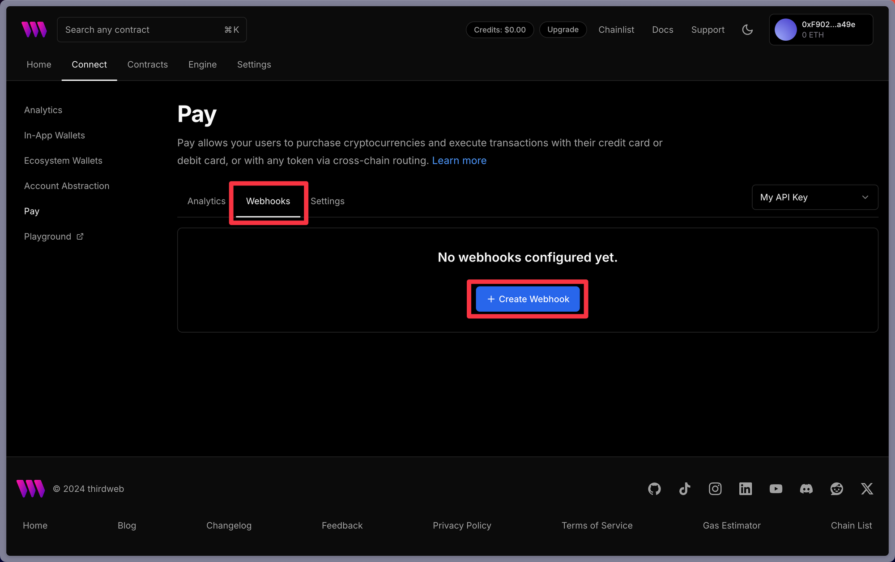895x562 pixels.
Task: Click the Upgrade button
Action: 563,30
